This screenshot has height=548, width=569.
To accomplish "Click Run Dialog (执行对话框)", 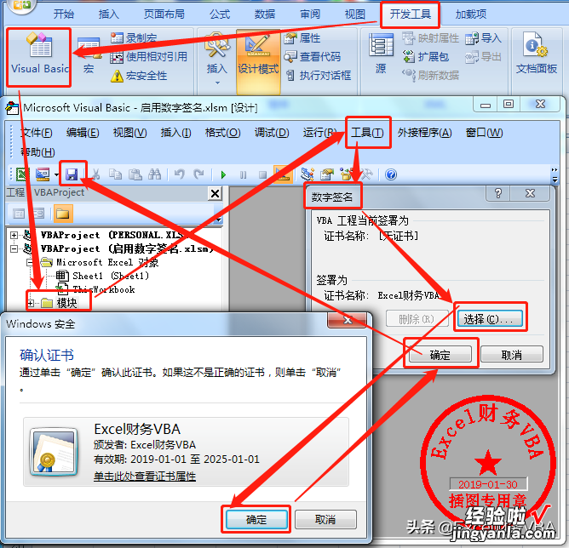I will 318,76.
